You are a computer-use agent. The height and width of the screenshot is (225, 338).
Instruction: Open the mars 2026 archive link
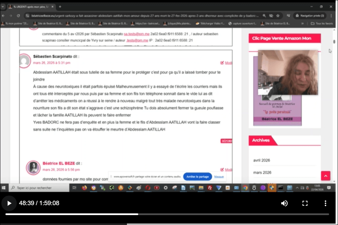262,173
